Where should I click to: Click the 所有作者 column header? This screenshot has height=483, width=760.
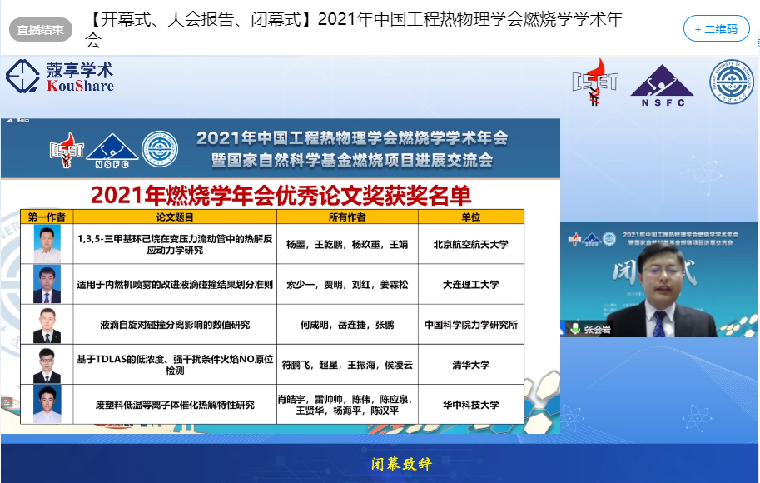click(345, 217)
